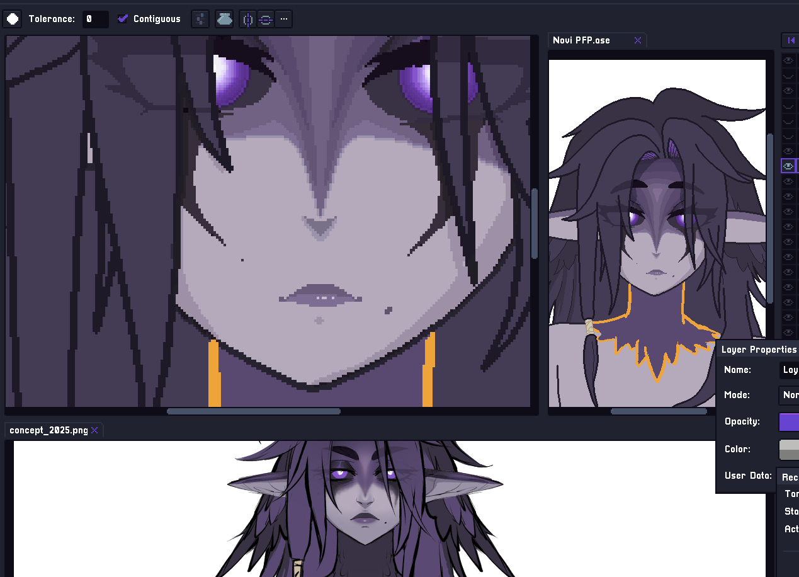The width and height of the screenshot is (799, 577).
Task: Click the layer Color swatch button
Action: click(x=789, y=449)
